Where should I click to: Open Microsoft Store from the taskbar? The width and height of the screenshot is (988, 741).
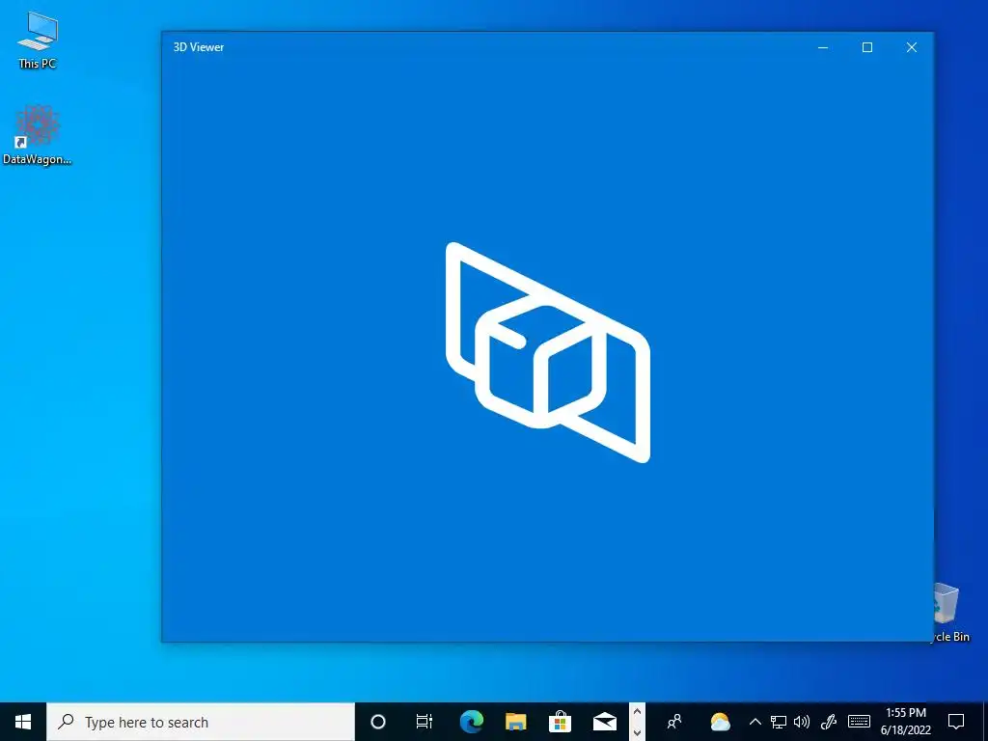pyautogui.click(x=560, y=722)
